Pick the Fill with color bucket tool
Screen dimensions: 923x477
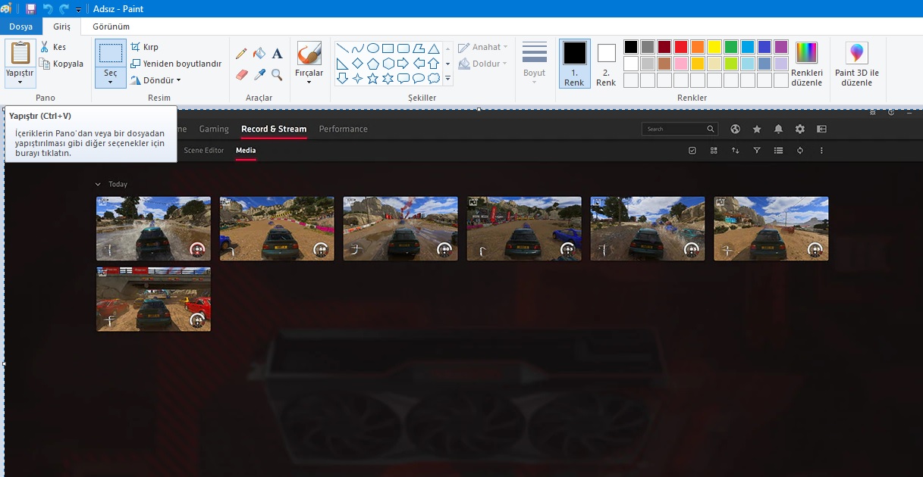259,53
